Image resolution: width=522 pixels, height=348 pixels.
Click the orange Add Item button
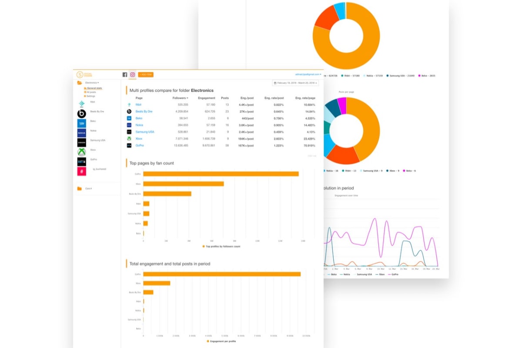[x=146, y=74]
